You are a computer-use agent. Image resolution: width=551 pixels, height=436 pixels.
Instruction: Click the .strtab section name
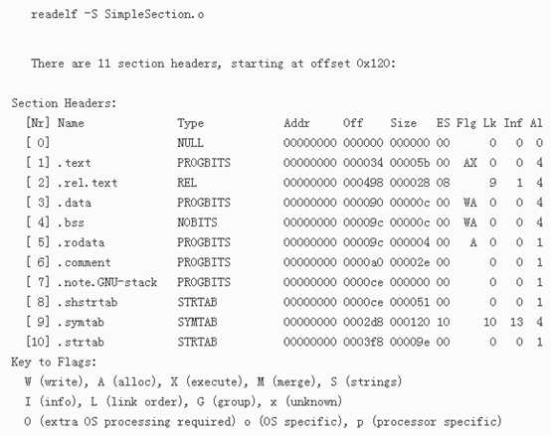tap(82, 343)
